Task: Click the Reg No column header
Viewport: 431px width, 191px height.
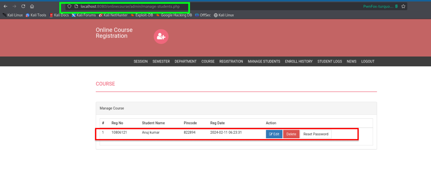Action: pyautogui.click(x=117, y=123)
